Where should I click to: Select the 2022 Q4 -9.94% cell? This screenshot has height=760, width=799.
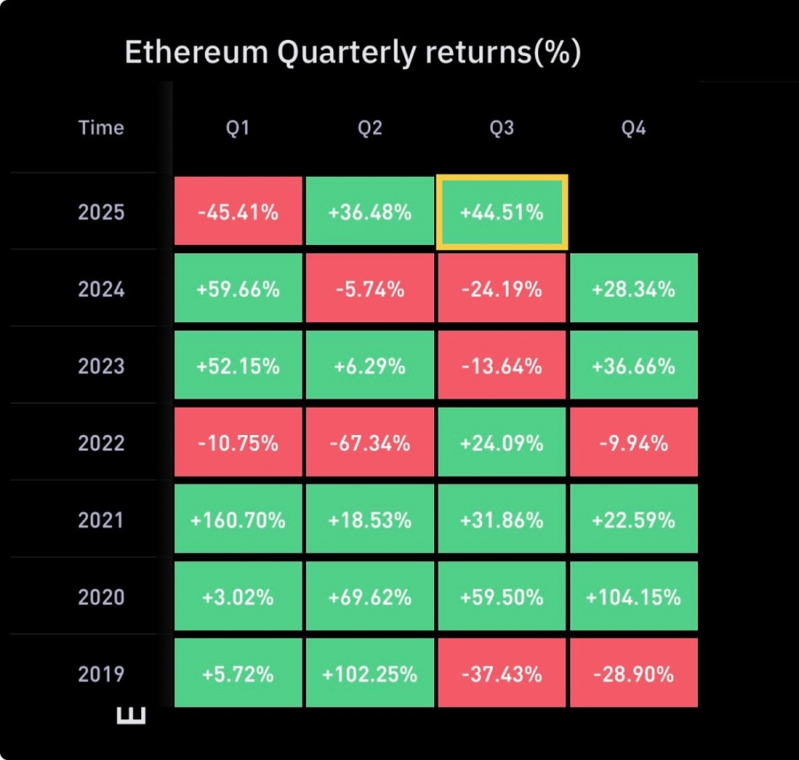(634, 442)
